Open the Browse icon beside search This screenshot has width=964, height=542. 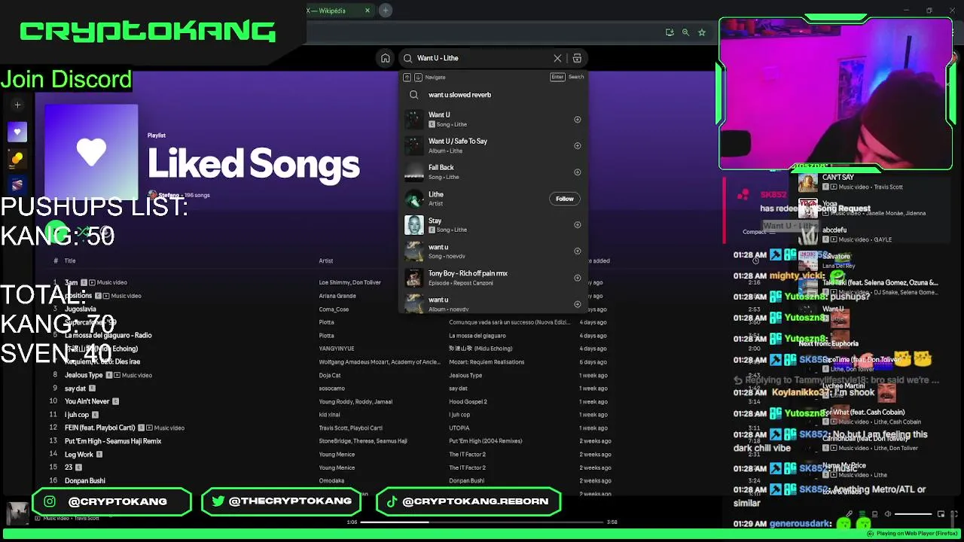pyautogui.click(x=577, y=58)
